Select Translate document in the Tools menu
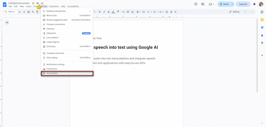Screen dimensions: 266x127 tap(67, 53)
